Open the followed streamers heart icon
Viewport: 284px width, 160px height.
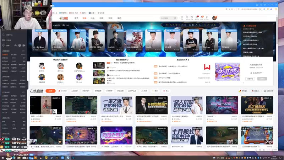(x=187, y=17)
